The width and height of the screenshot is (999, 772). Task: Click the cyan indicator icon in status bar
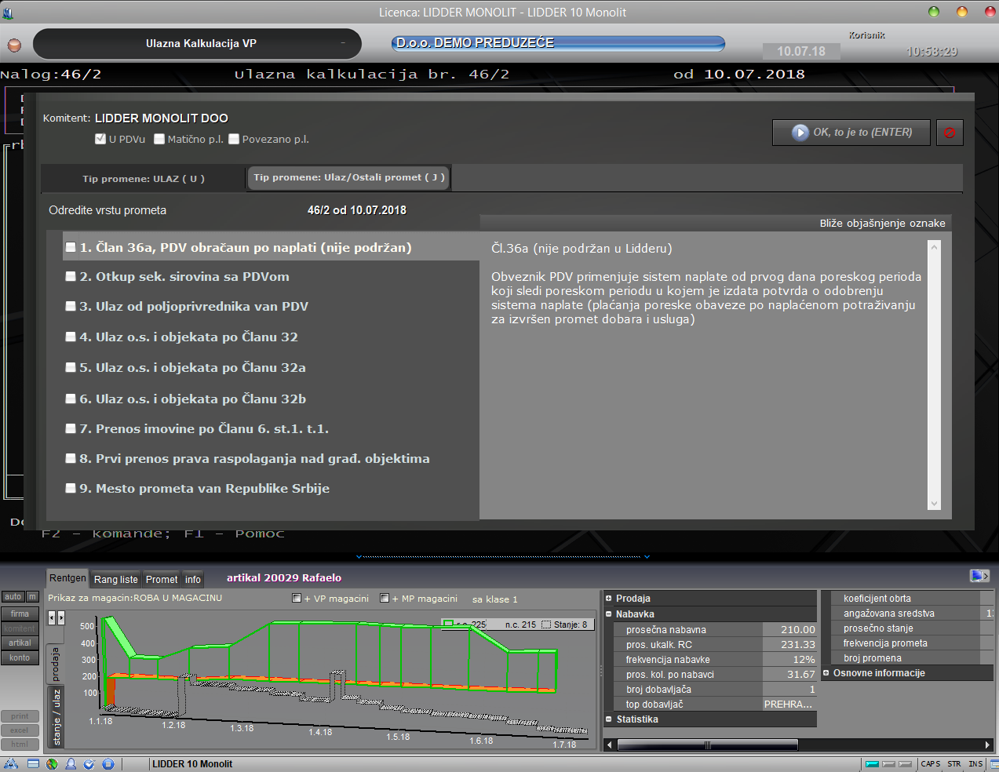pyautogui.click(x=872, y=763)
